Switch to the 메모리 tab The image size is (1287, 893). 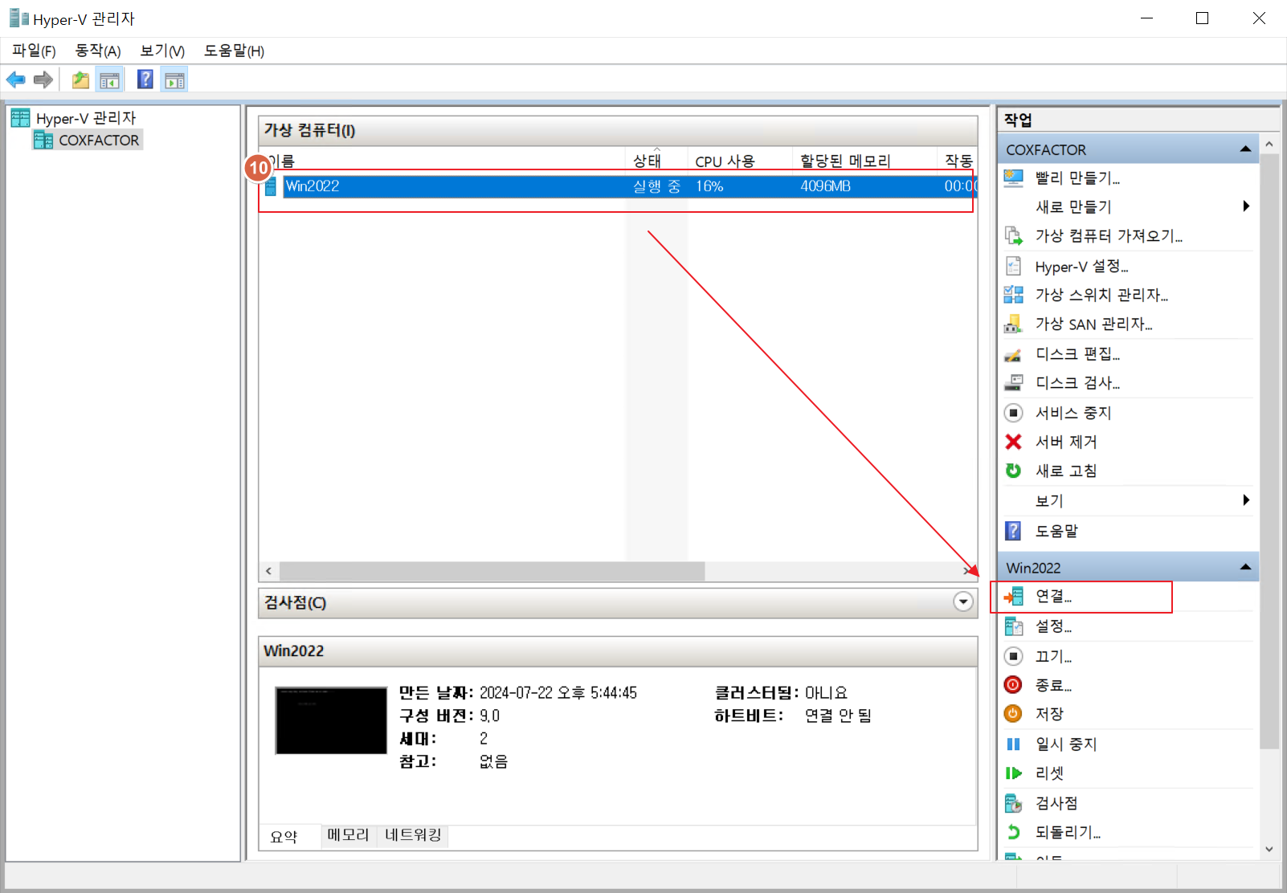(x=348, y=835)
